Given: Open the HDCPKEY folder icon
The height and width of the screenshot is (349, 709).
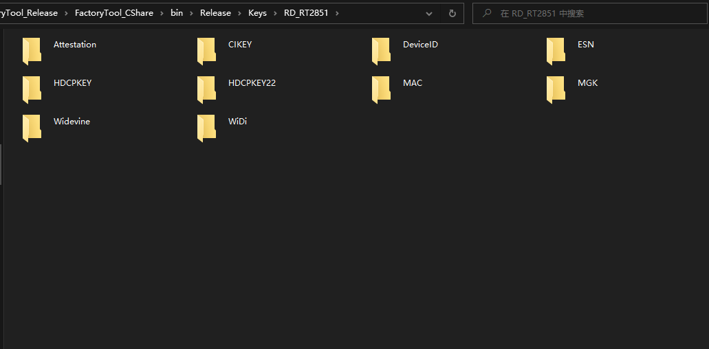Looking at the screenshot, I should (x=32, y=89).
